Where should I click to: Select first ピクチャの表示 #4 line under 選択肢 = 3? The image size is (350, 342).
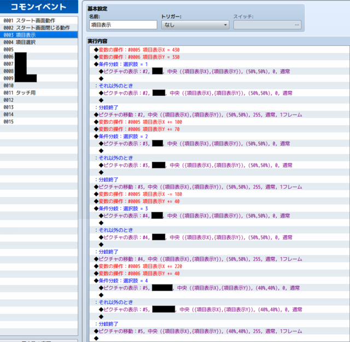[220, 216]
